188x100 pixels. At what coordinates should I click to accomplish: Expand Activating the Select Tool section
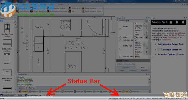pos(155,44)
